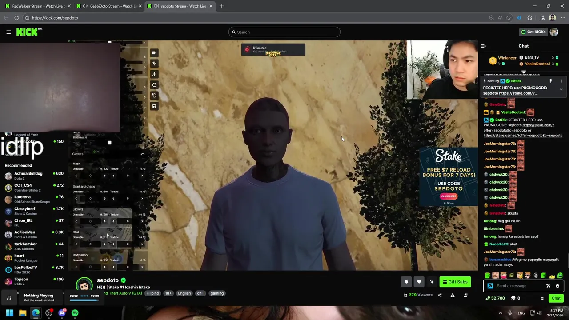Open Discord from the taskbar

click(x=62, y=313)
